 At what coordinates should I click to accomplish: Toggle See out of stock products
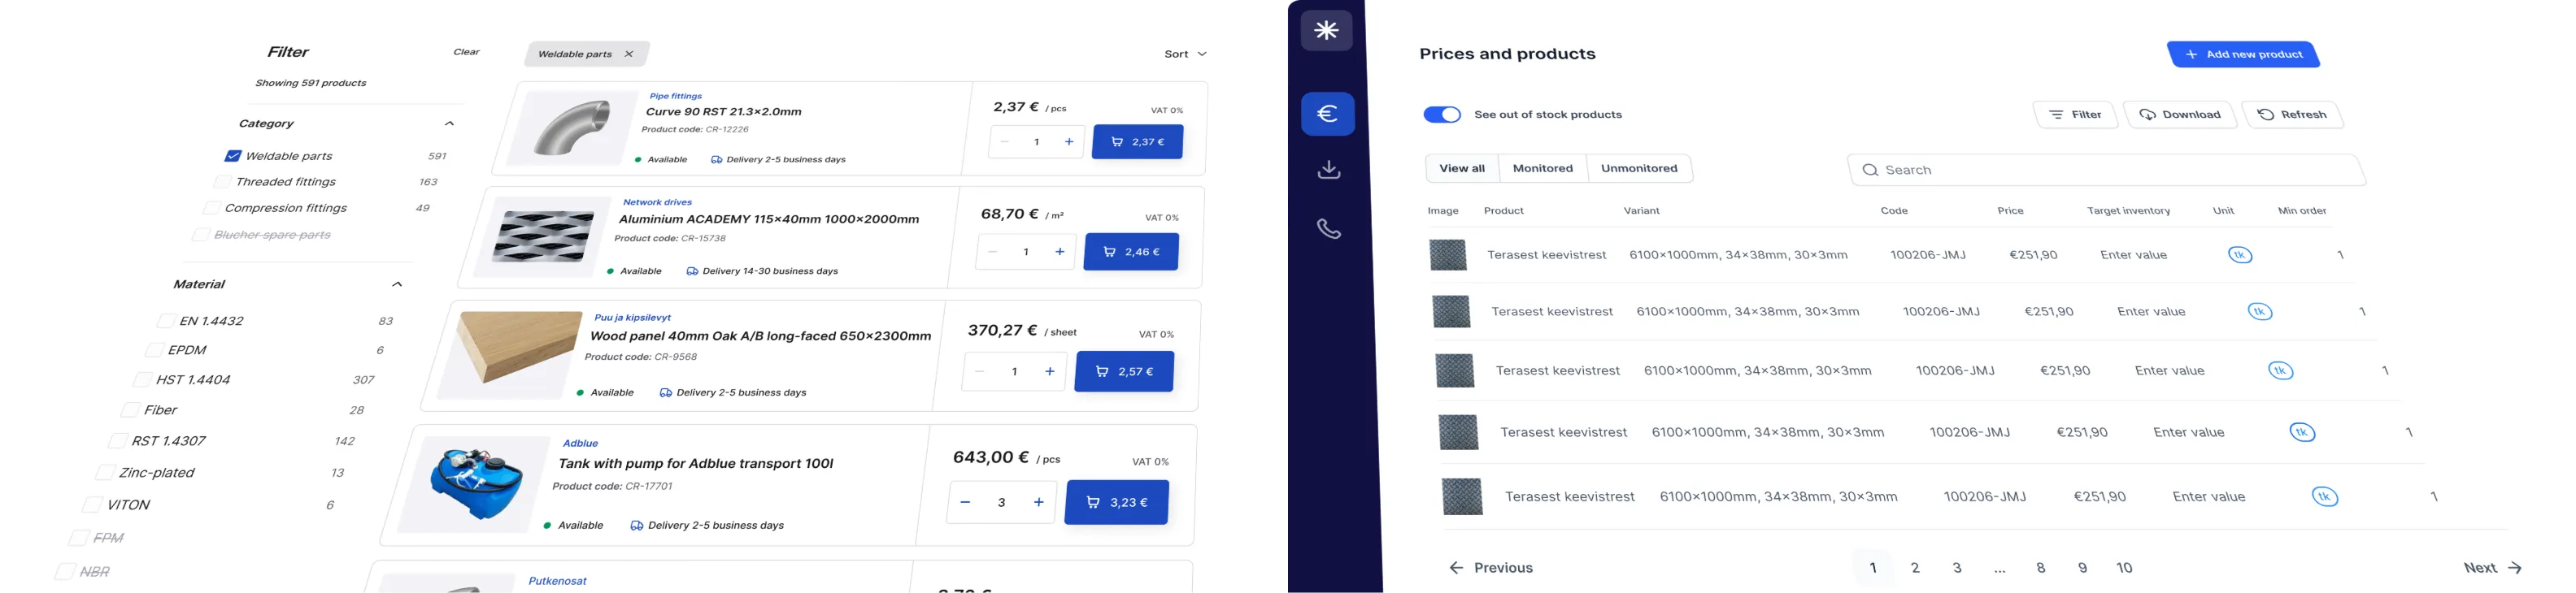click(1441, 115)
